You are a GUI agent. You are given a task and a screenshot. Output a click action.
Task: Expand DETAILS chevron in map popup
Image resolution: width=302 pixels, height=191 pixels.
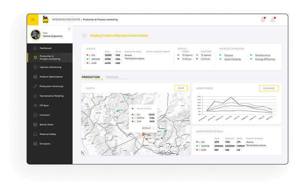coord(154,128)
